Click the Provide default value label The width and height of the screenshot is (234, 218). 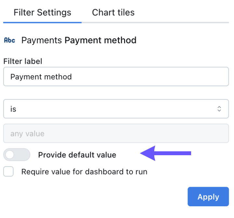click(77, 155)
